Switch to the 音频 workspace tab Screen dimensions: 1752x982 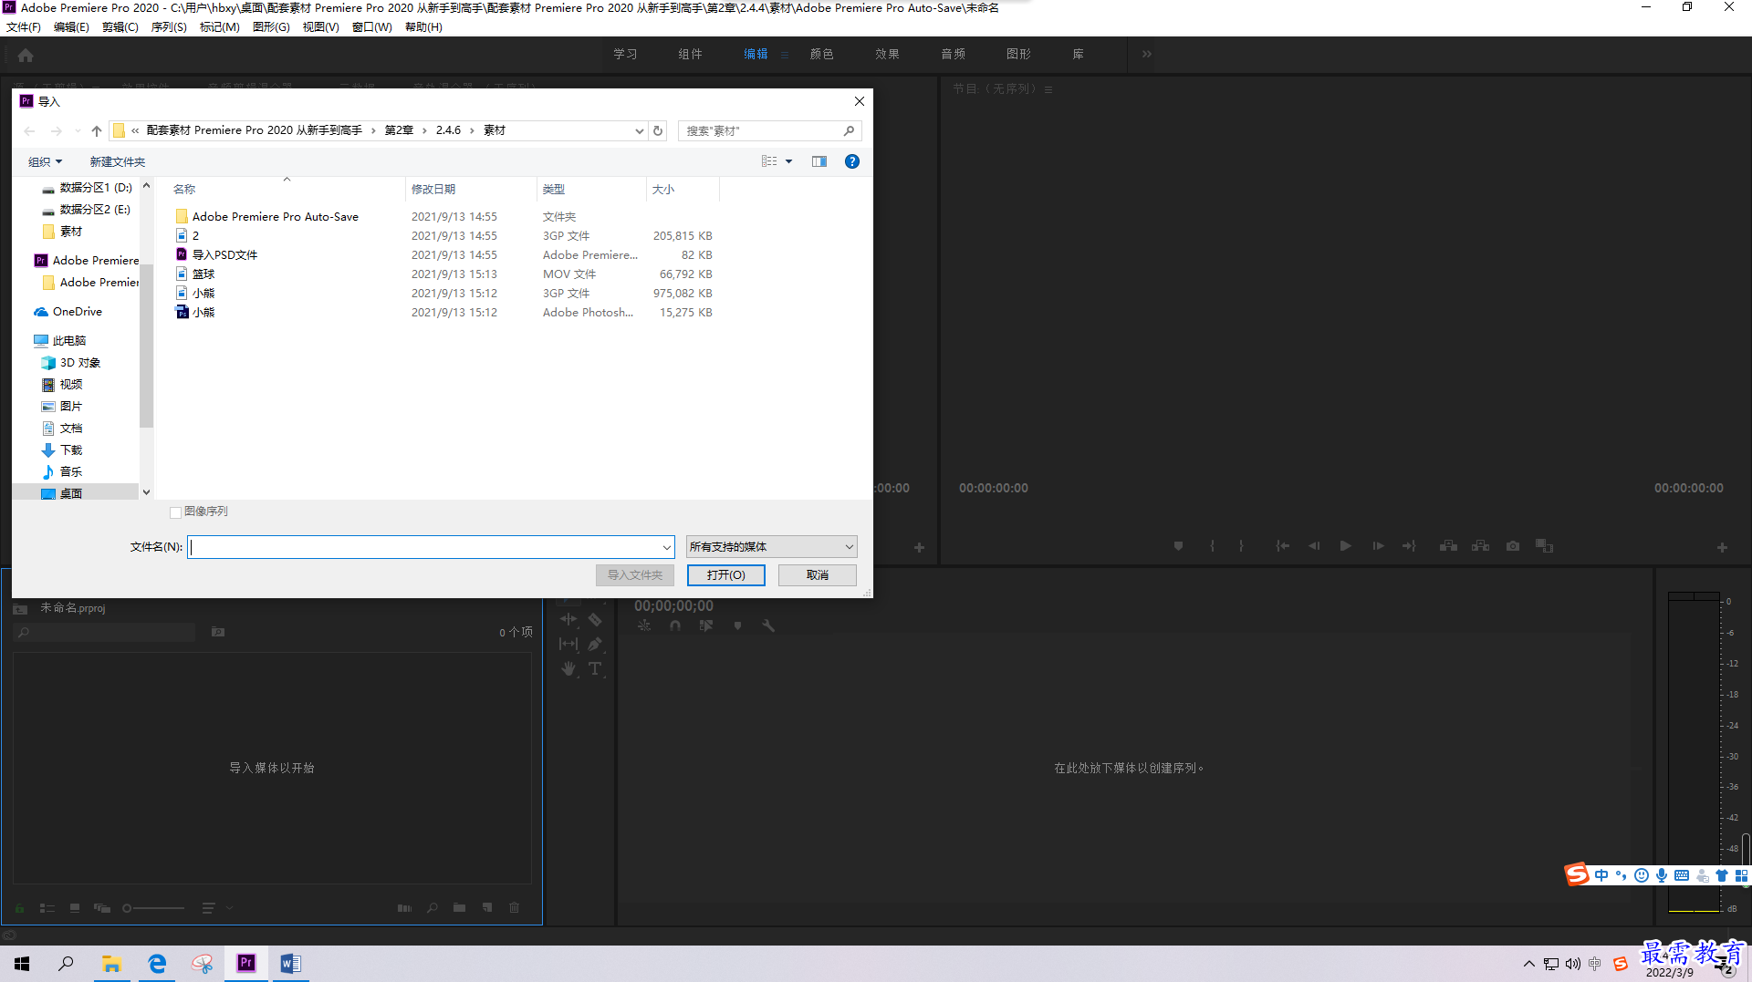[953, 54]
